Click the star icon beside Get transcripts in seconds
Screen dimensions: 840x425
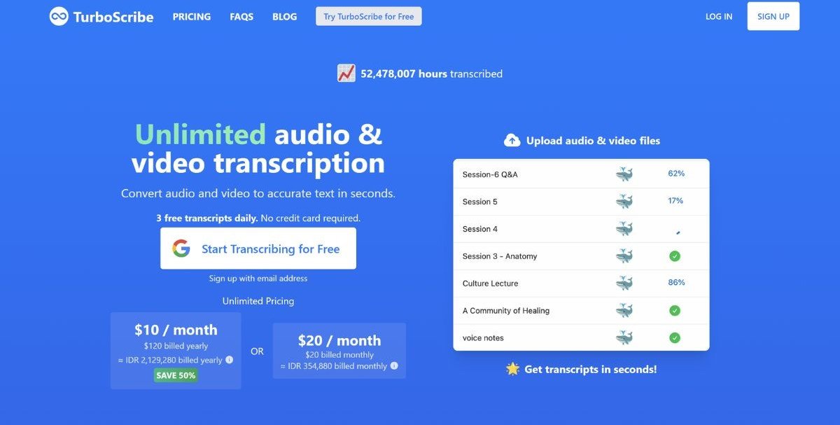512,368
